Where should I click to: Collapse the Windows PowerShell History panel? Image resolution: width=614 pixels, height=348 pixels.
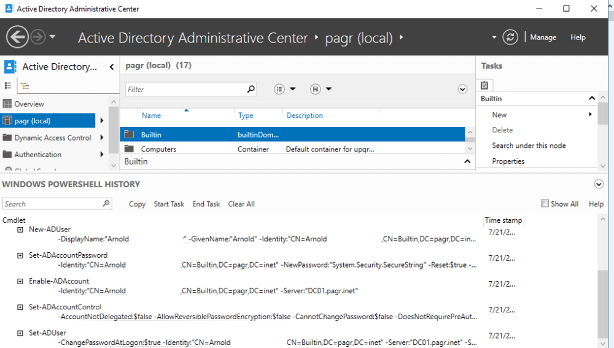tap(599, 184)
